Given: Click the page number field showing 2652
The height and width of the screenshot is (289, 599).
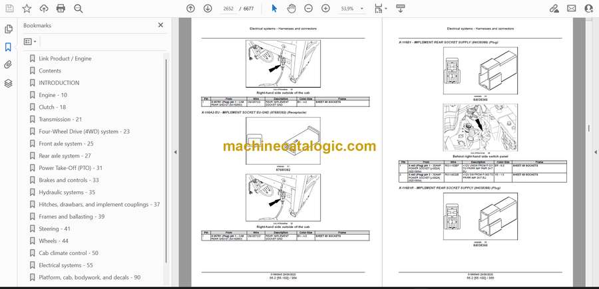Looking at the screenshot, I should tap(228, 9).
